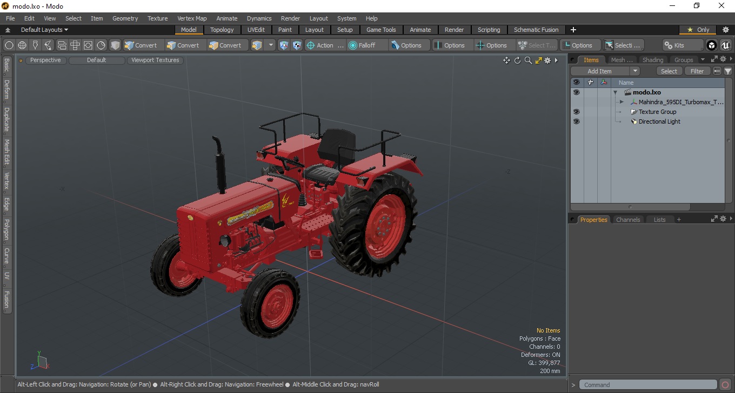The width and height of the screenshot is (735, 393).
Task: Switch to the Channels tab
Action: tap(628, 220)
